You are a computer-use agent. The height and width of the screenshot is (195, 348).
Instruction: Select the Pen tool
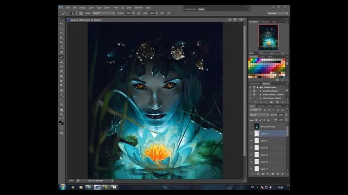(x=61, y=90)
